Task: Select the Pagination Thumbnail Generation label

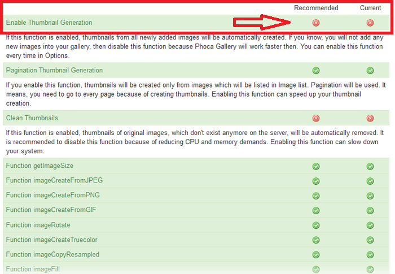Action: click(54, 70)
